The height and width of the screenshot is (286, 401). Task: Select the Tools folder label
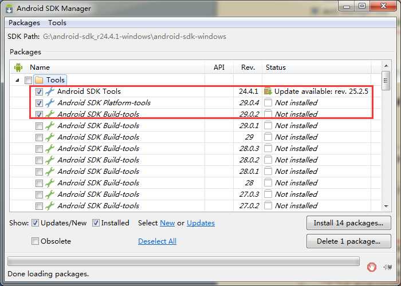click(56, 80)
